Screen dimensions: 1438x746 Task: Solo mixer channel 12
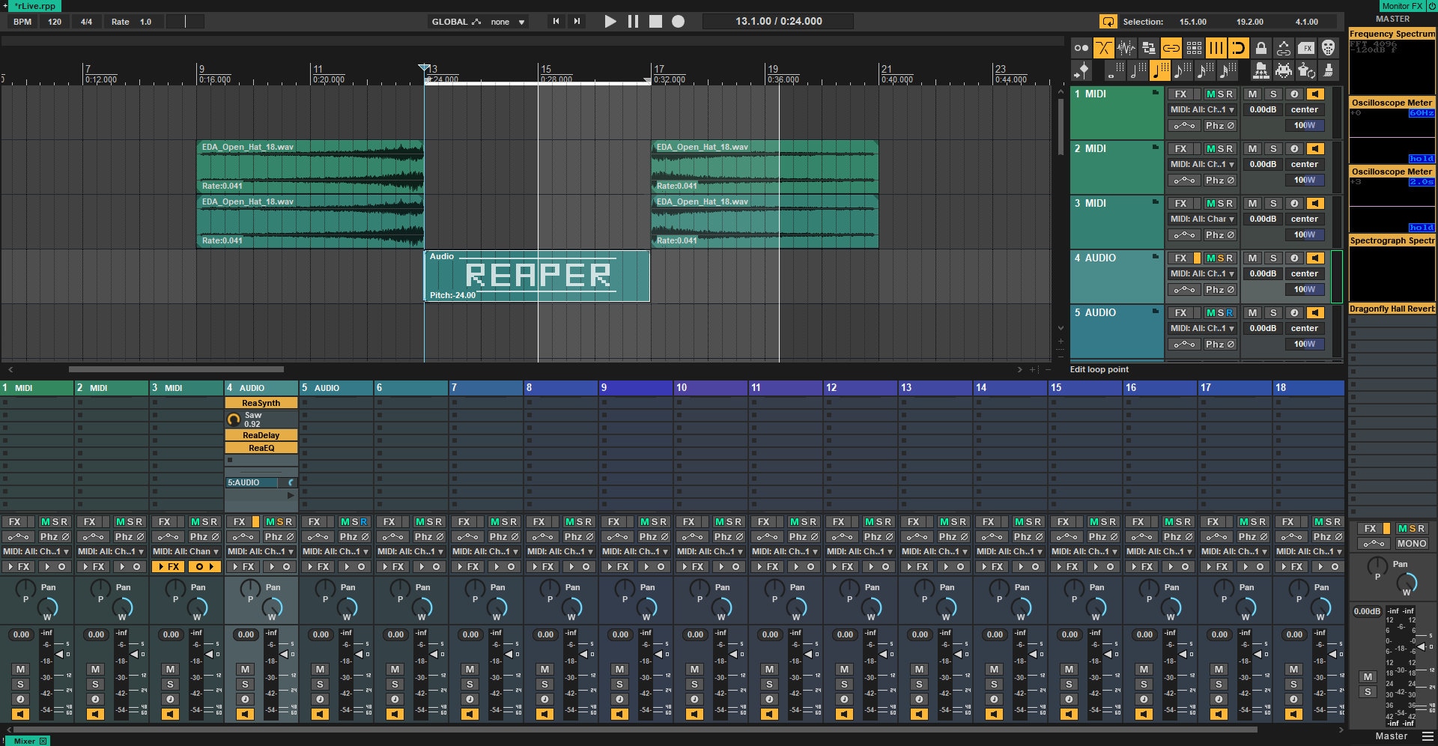pos(844,684)
